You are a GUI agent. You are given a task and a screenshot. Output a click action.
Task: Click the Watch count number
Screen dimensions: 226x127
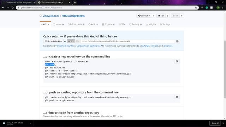coord(153,16)
